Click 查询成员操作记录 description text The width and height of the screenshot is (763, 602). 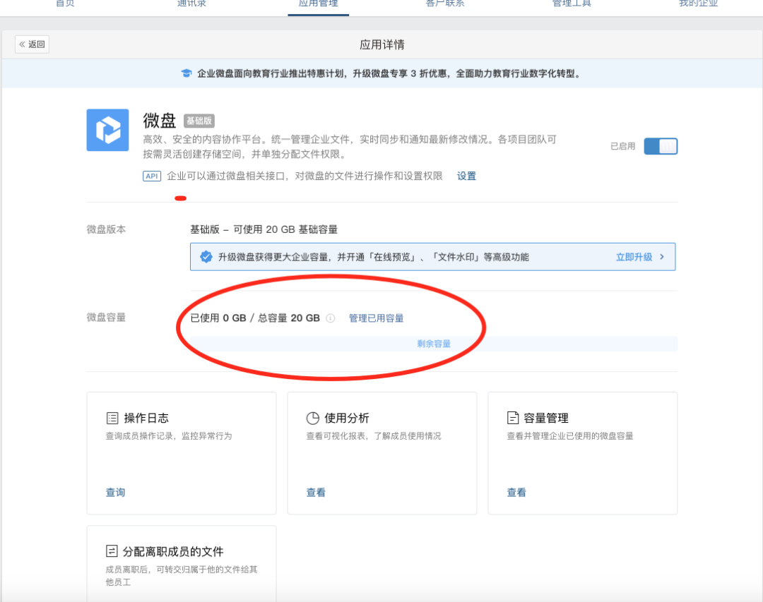coord(168,435)
